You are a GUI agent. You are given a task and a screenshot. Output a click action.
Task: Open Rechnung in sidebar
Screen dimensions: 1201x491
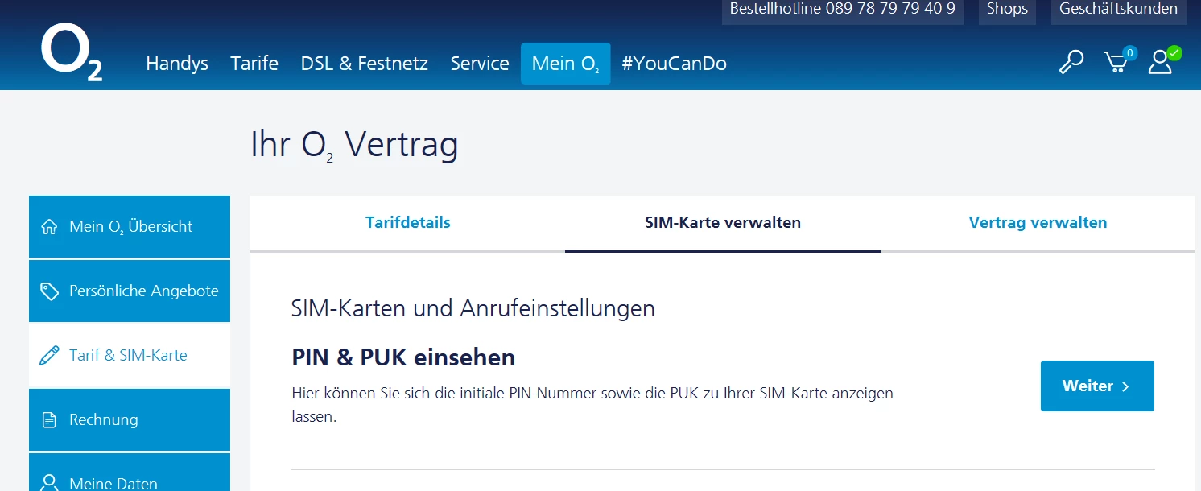click(130, 420)
